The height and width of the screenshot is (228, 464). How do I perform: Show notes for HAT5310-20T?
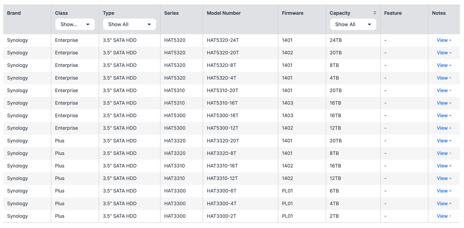tap(444, 90)
